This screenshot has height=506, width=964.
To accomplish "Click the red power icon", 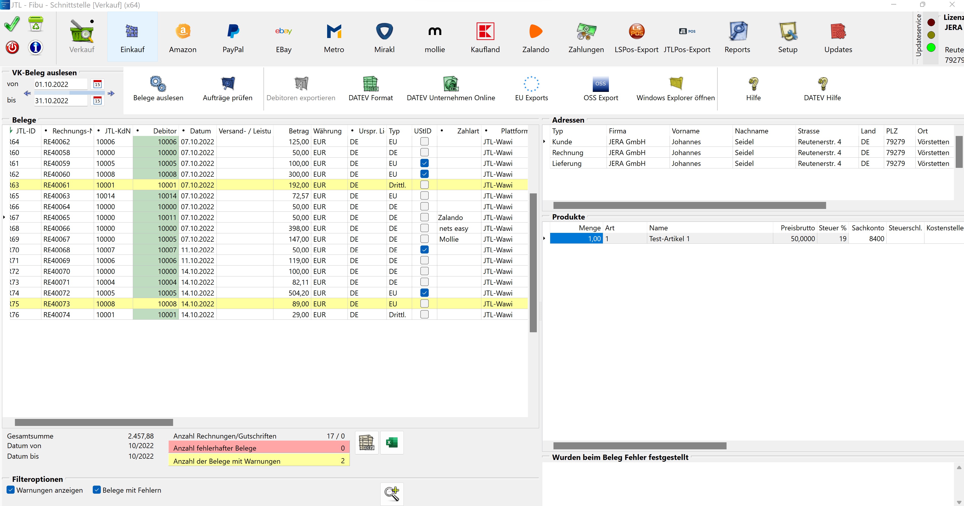I will coord(12,48).
